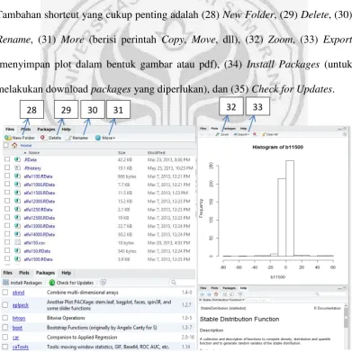Open the caTools package link
Image resolution: width=352 pixels, height=352 pixels.
[21, 347]
